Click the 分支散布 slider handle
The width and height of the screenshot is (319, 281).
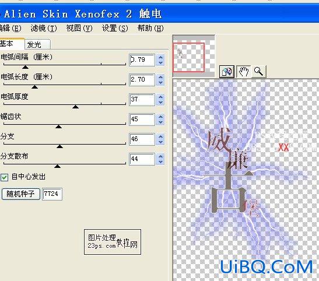(x=58, y=166)
